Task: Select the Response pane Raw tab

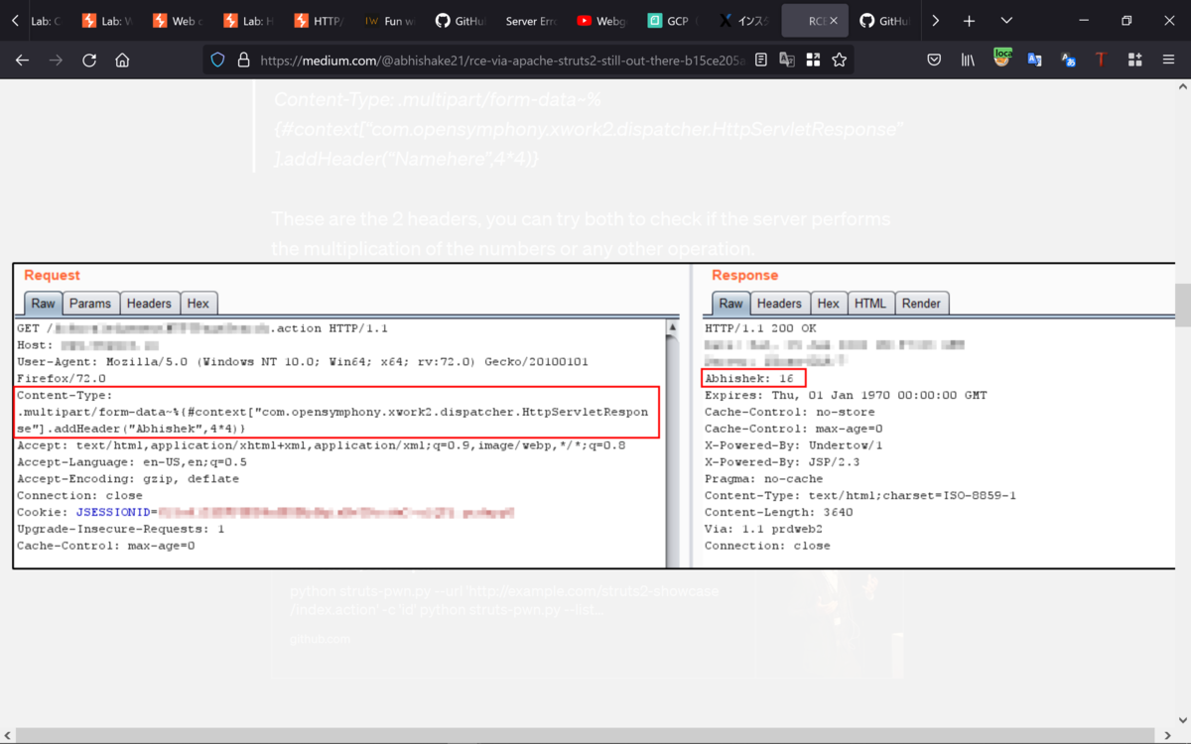Action: (730, 304)
